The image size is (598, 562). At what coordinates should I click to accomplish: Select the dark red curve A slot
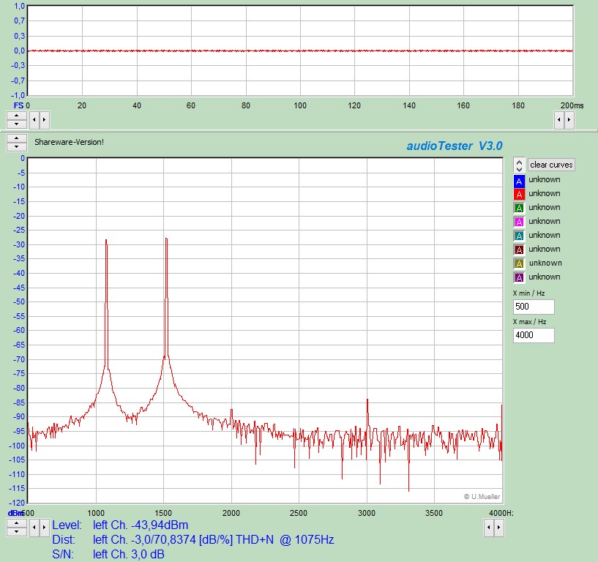pyautogui.click(x=519, y=250)
